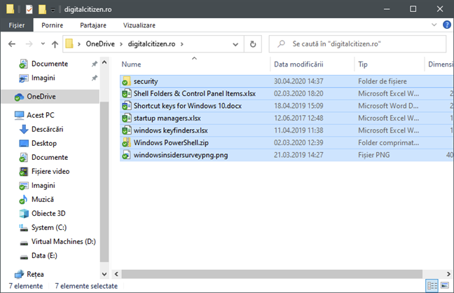
Task: Open pinned Documente in Quick access
Action: coord(50,64)
